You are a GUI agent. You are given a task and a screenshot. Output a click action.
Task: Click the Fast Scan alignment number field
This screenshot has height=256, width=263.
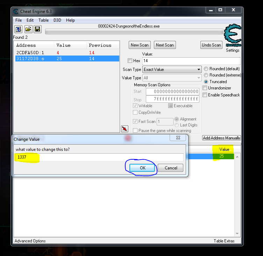[x=165, y=122]
